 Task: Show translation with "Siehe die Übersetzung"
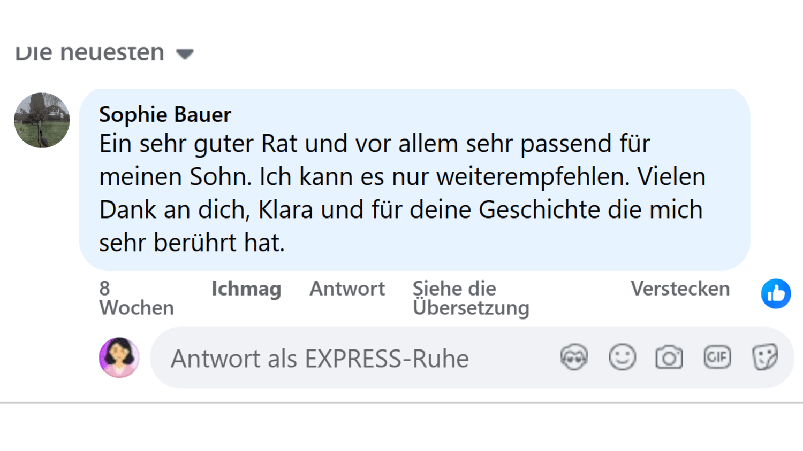click(471, 298)
